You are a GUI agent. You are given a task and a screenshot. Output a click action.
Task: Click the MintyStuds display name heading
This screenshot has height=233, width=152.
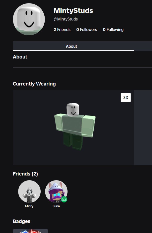pos(73,10)
